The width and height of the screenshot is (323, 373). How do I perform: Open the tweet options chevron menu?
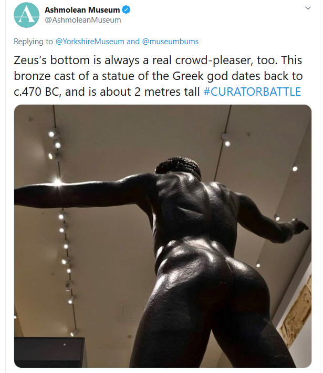pos(308,8)
